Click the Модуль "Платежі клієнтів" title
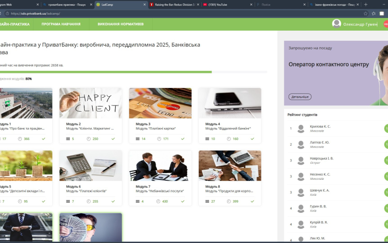Image resolution: width=388 pixels, height=243 pixels. 86,191
